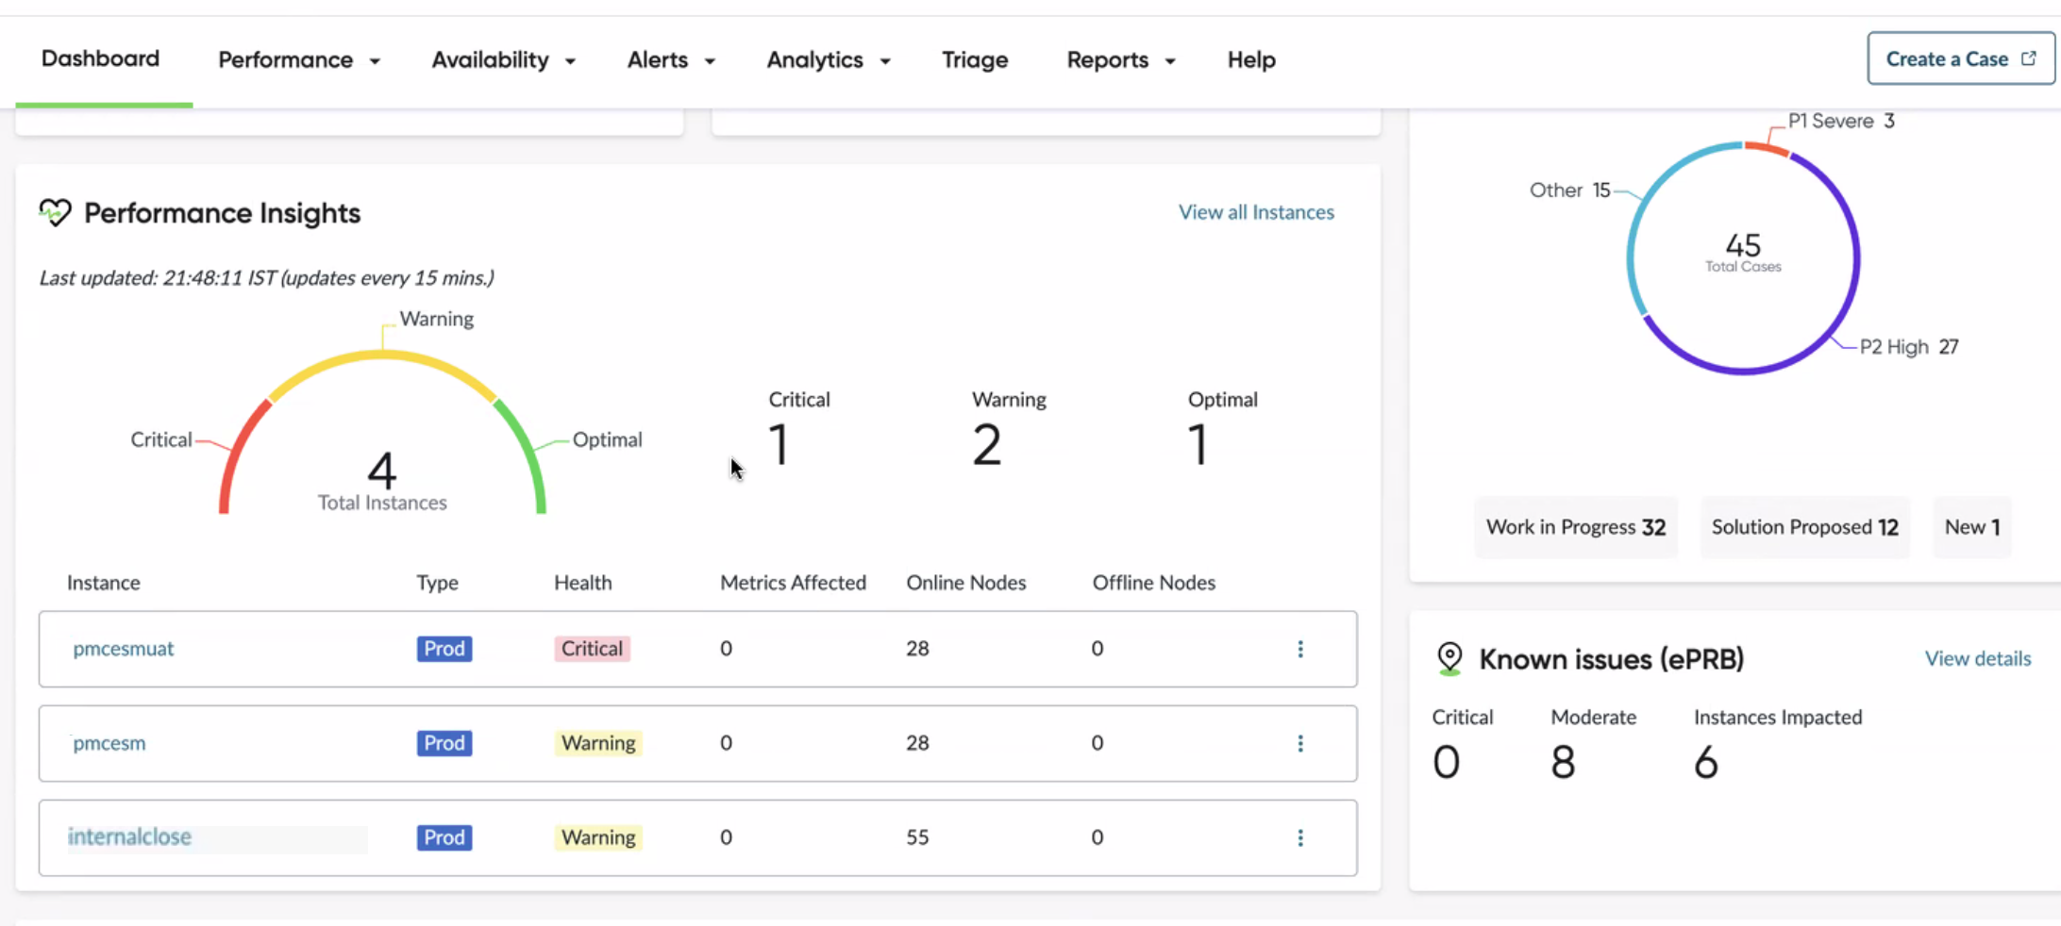This screenshot has height=926, width=2061.
Task: Click the Type column header
Action: [x=438, y=583]
